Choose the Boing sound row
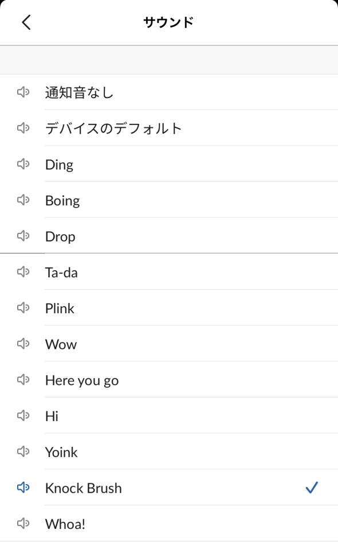Viewport: 338px width, 542px height. coord(169,200)
